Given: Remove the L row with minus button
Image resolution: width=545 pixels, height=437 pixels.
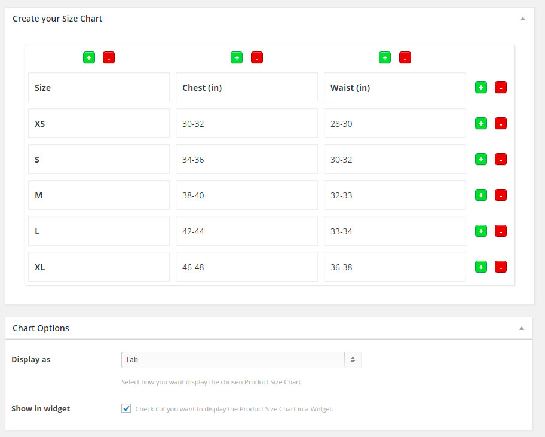Looking at the screenshot, I should click(501, 231).
